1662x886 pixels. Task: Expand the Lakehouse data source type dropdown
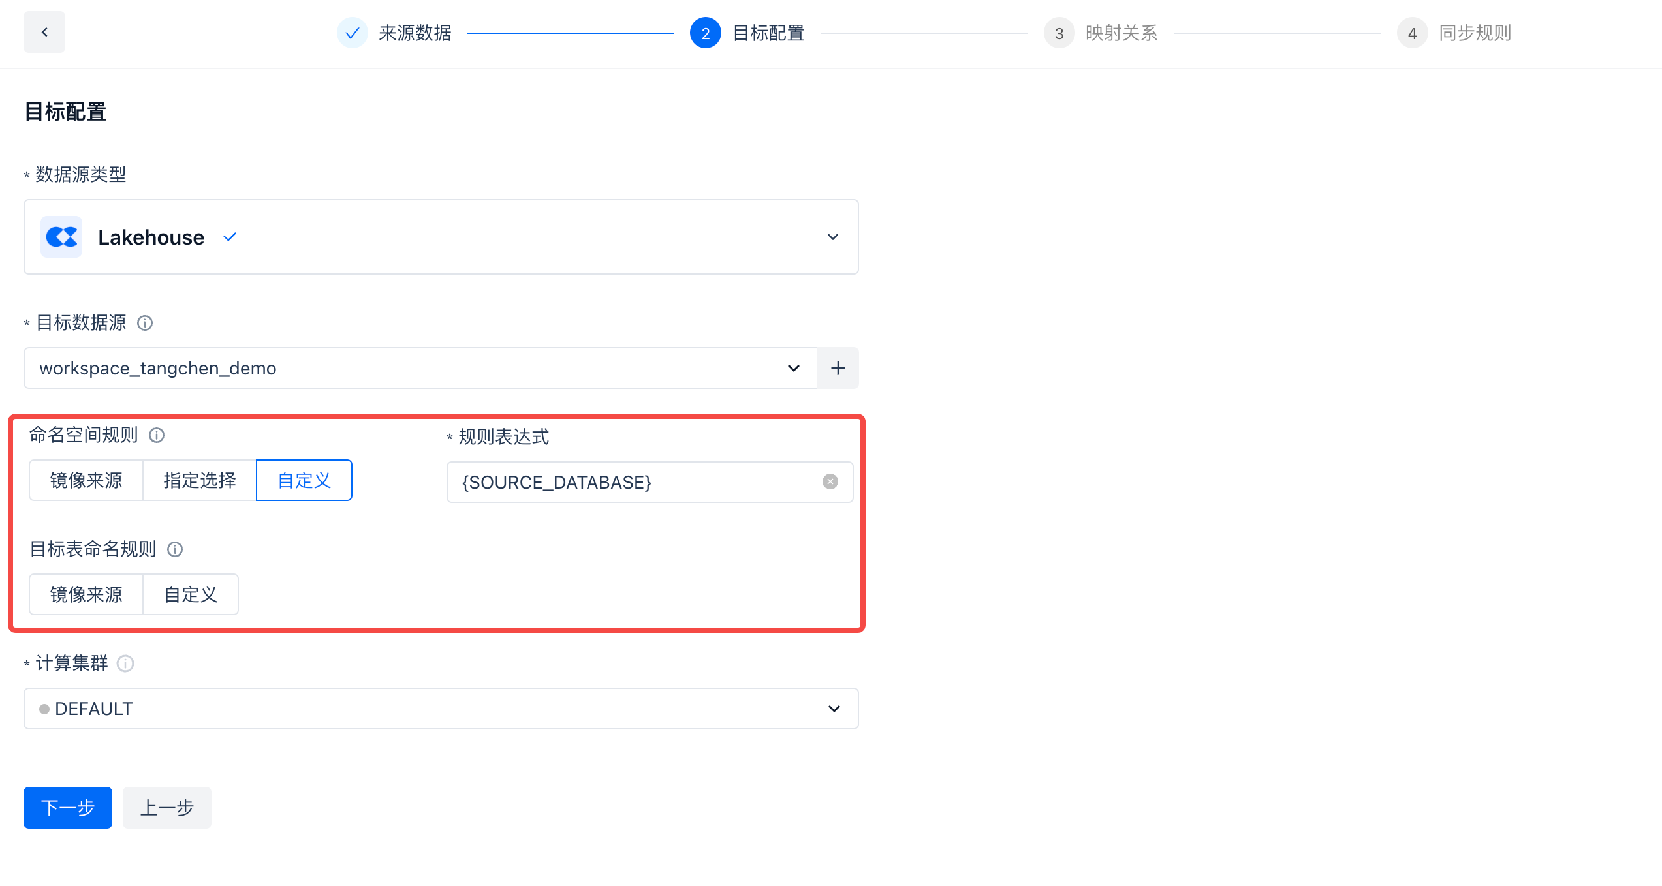tap(833, 237)
